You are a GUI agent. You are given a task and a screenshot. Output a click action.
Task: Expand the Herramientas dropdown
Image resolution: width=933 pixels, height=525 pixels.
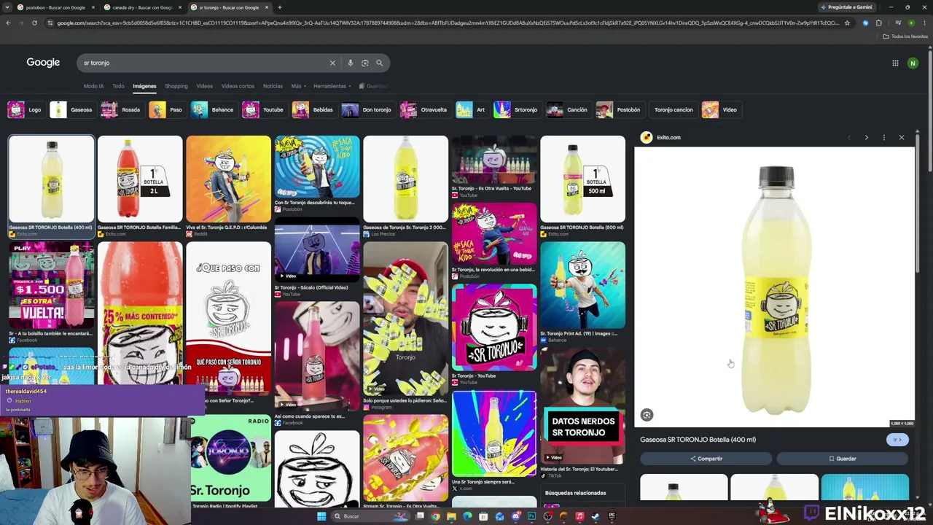pyautogui.click(x=332, y=86)
